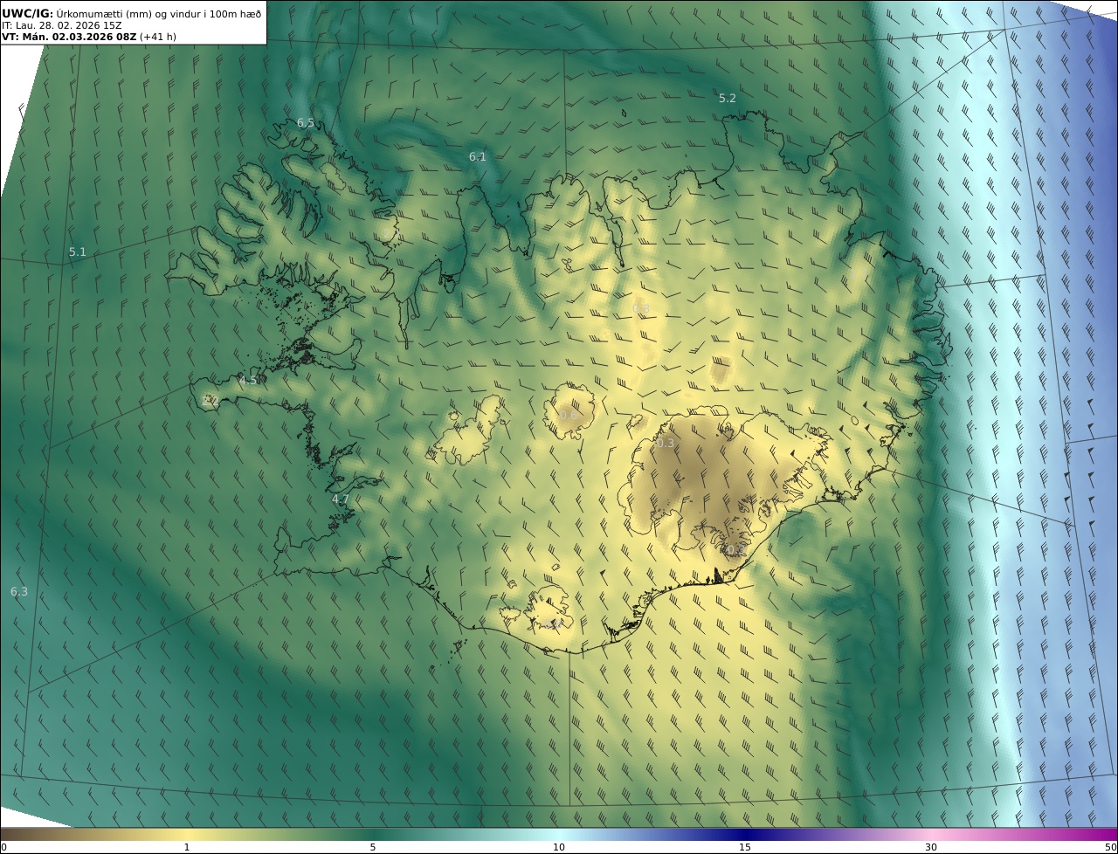
Task: Click the colorbar tick label 0
Action: coord(3,847)
